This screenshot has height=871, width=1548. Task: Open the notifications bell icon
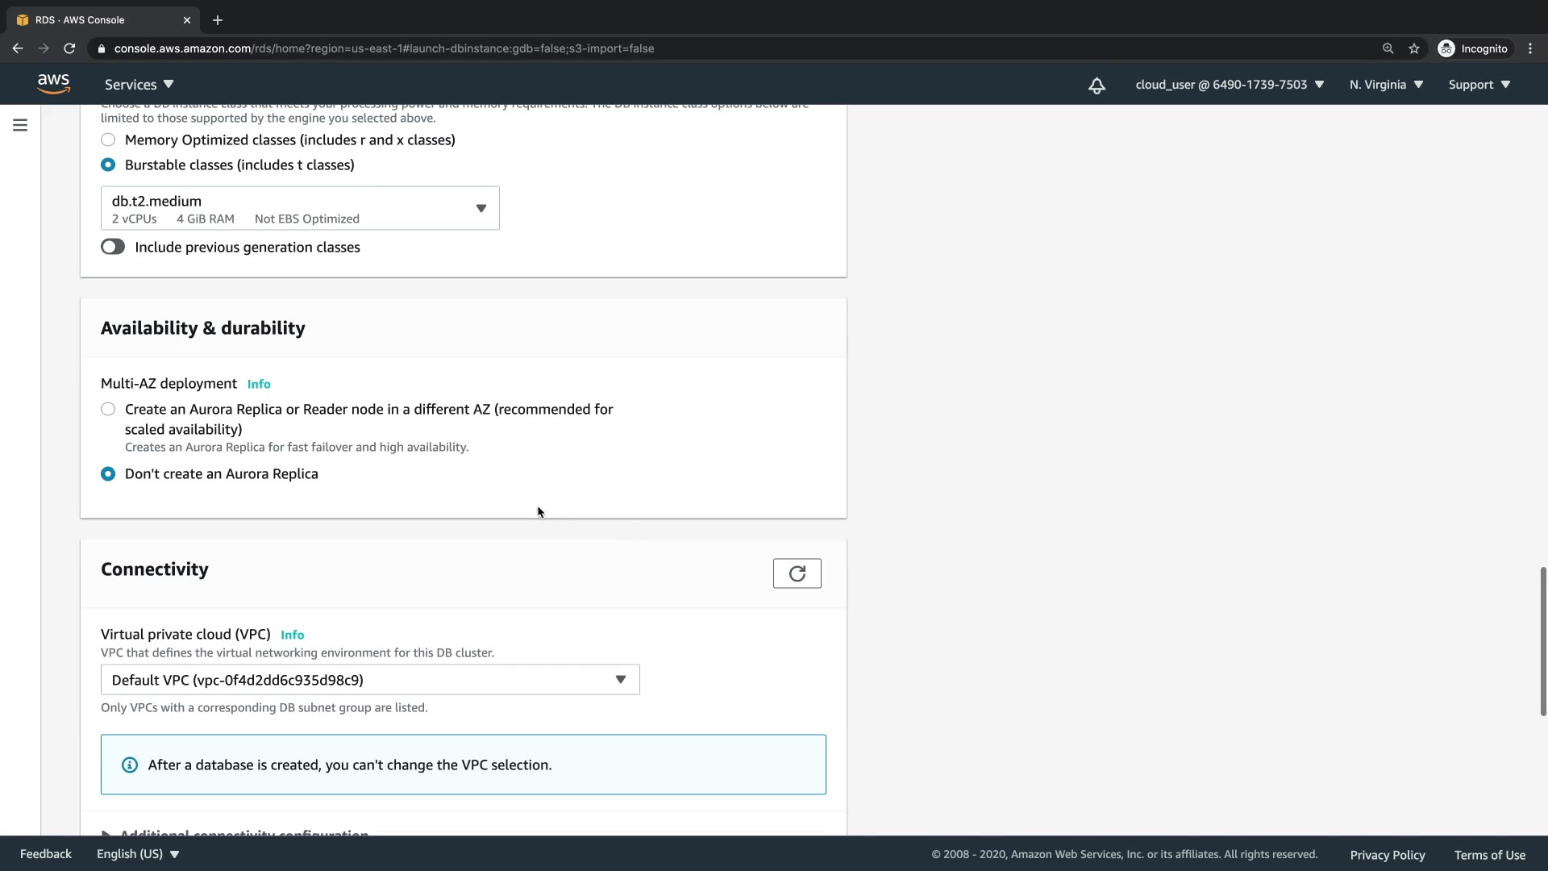[x=1096, y=85]
